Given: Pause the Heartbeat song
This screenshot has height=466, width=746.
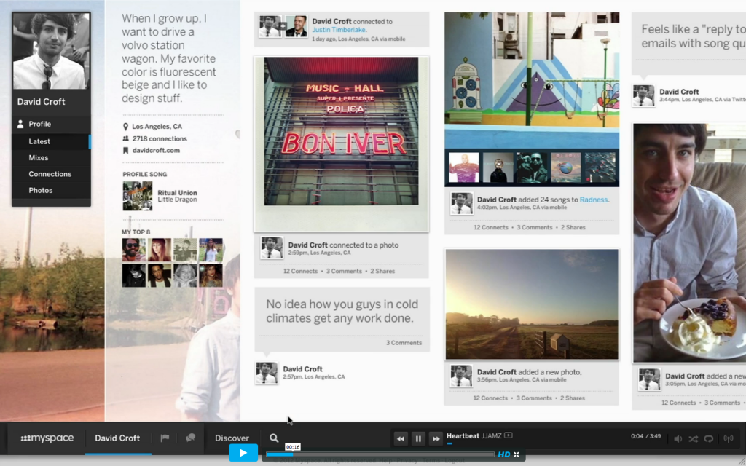Looking at the screenshot, I should click(418, 438).
